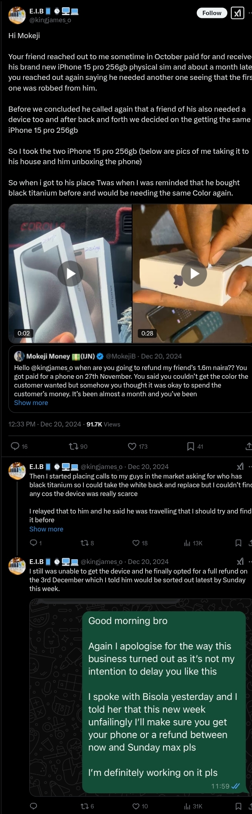Image resolution: width=252 pixels, height=814 pixels.
Task: Expand first reply text with Show more
Action: 46,529
